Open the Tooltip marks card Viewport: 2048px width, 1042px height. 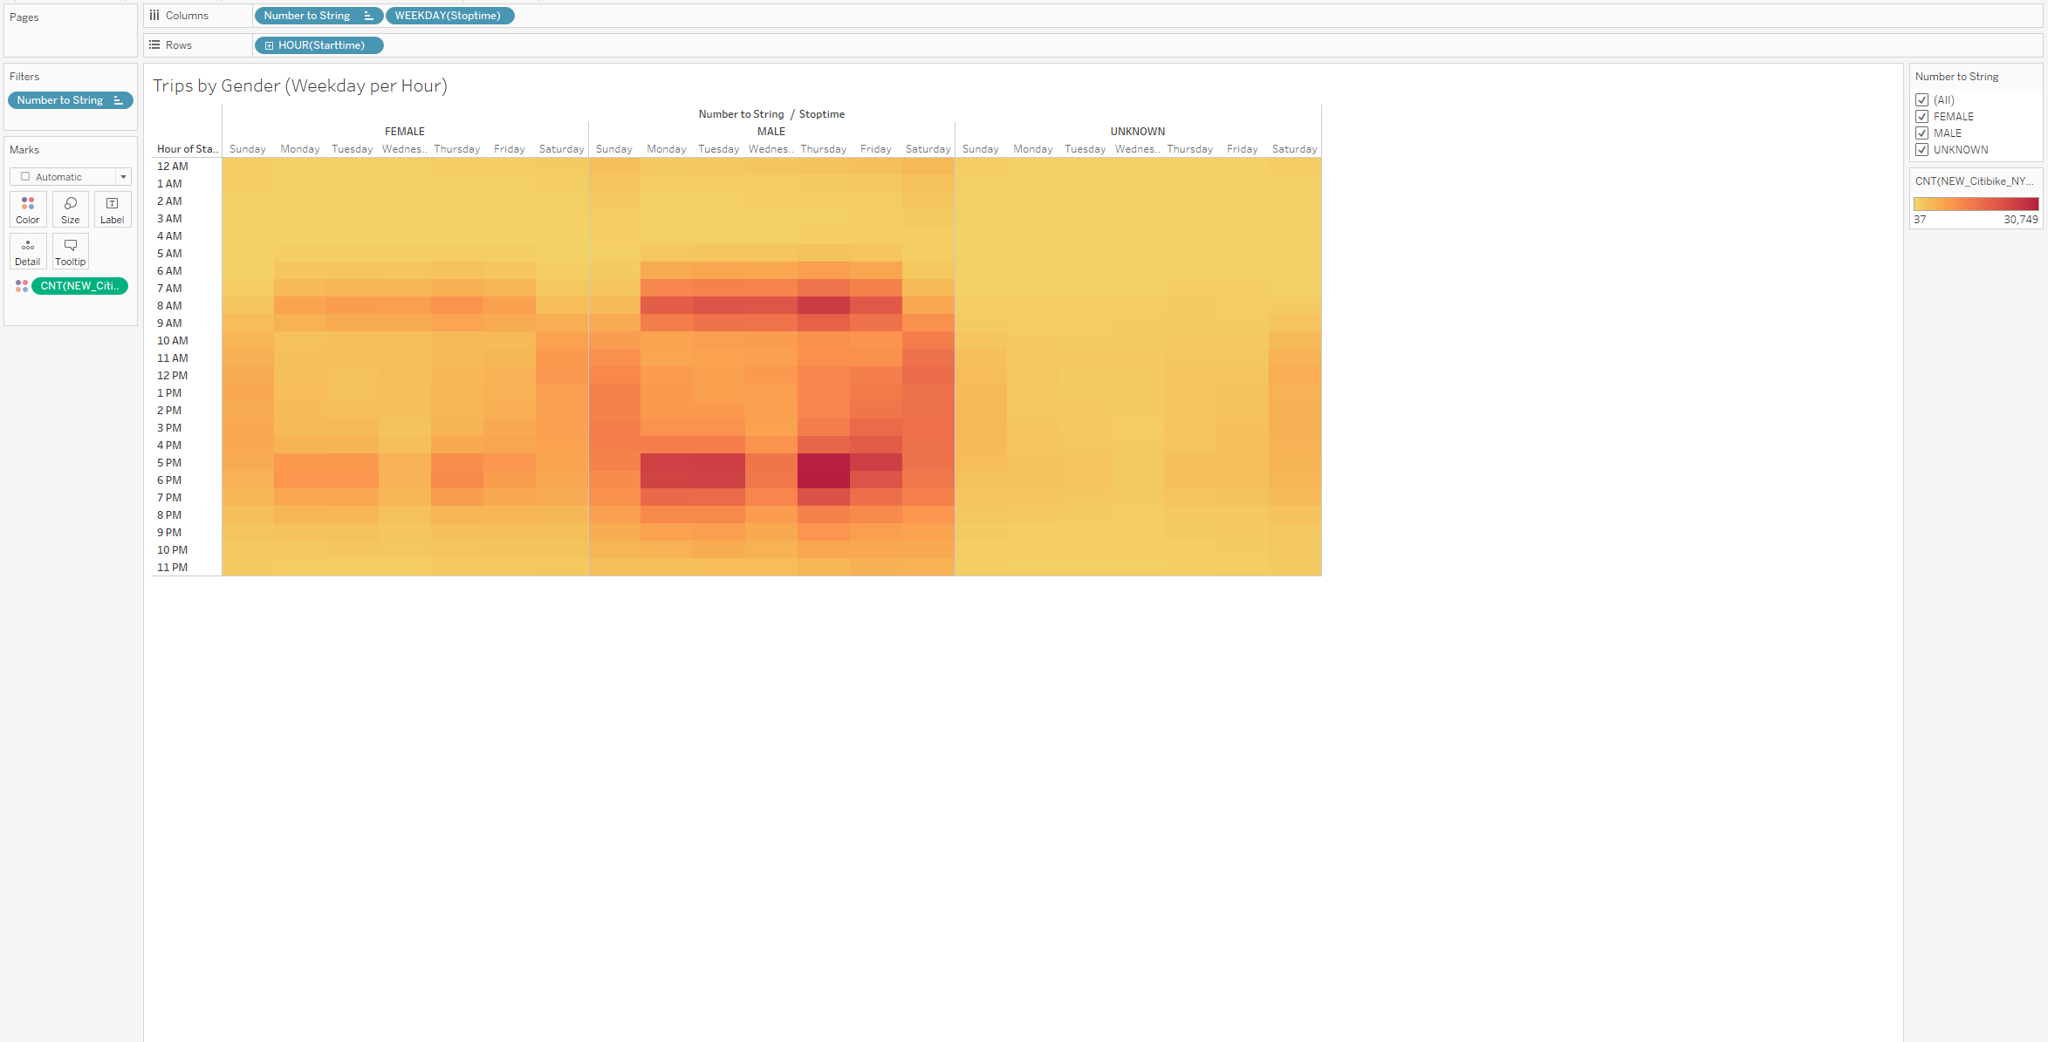71,251
